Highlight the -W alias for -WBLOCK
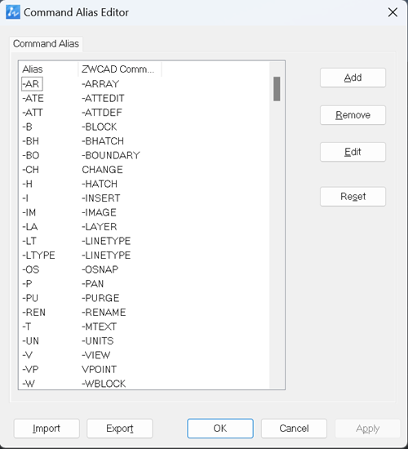This screenshot has height=449, width=408. tap(29, 384)
